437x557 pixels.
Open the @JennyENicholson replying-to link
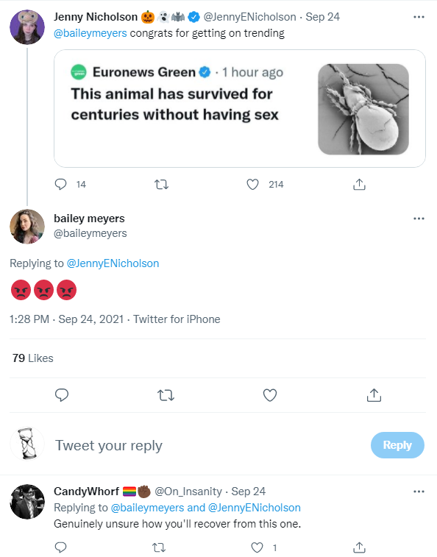click(113, 263)
